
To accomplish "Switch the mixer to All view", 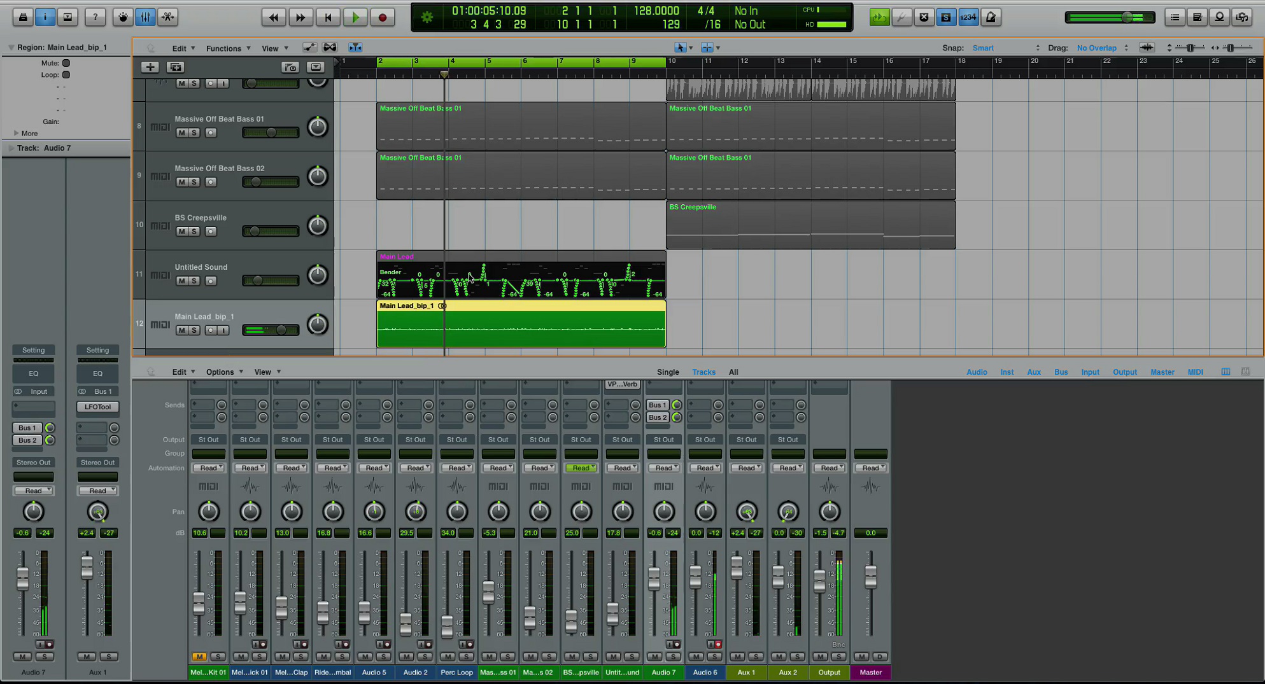I will (x=733, y=372).
